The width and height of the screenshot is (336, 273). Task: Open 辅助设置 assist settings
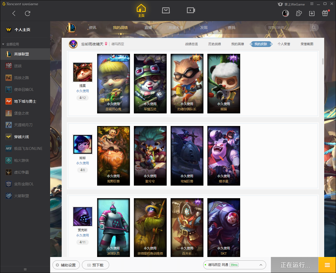point(66,265)
